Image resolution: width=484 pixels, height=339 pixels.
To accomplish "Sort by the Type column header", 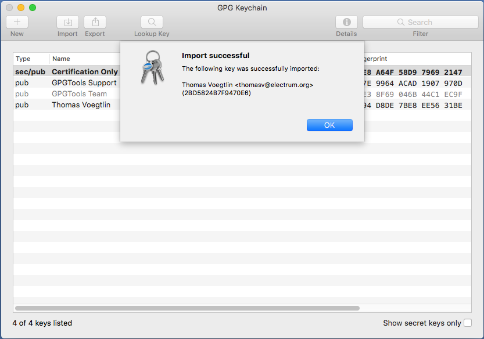I will pos(23,59).
